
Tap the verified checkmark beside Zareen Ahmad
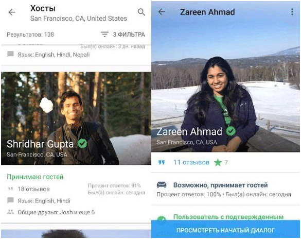(x=231, y=131)
